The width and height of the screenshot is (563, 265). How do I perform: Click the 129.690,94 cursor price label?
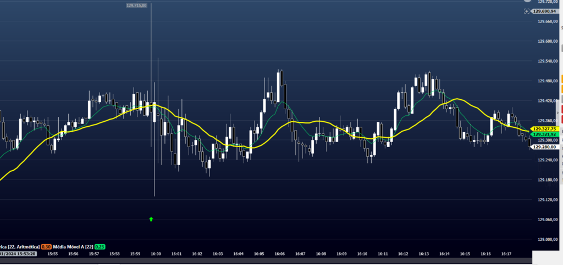pyautogui.click(x=545, y=12)
